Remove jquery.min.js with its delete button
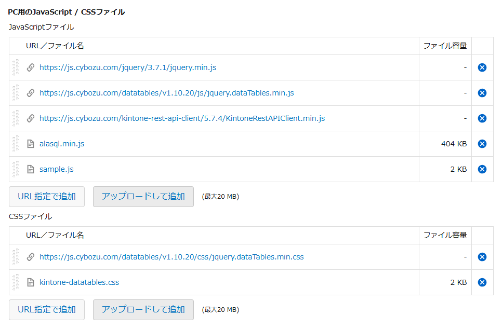This screenshot has width=502, height=329. [482, 67]
